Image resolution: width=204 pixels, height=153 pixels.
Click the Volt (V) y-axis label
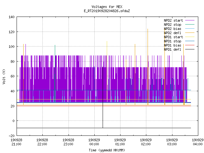(4, 76)
